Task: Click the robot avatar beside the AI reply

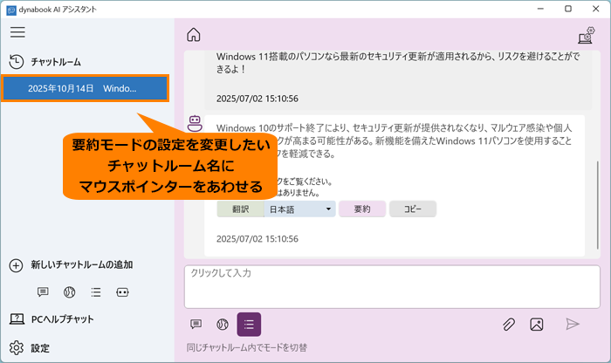Action: tap(195, 123)
